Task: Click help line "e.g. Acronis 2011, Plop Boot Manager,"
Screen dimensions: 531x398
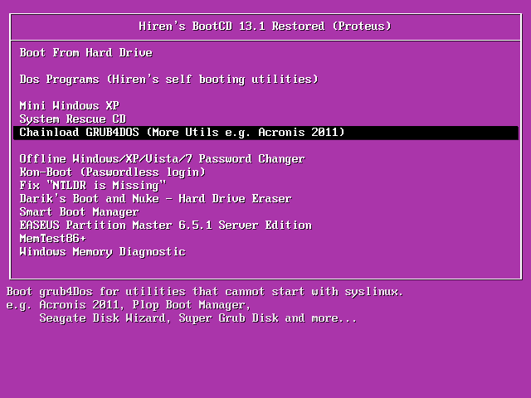Action: point(129,305)
